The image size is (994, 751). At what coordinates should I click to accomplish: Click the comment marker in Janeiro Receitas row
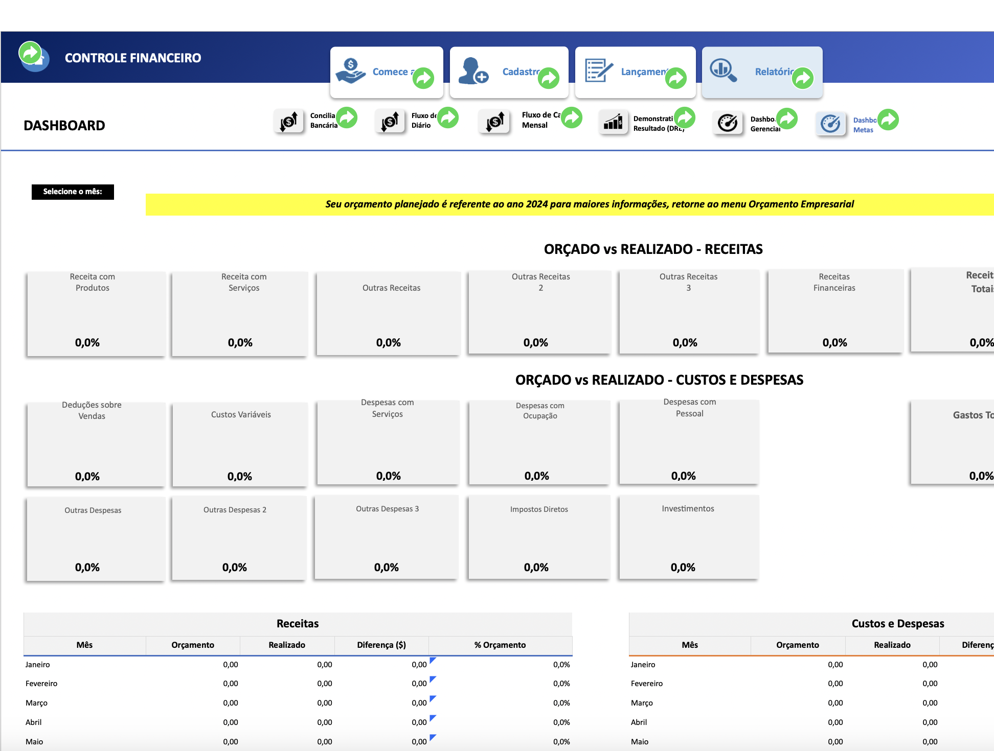coord(433,660)
